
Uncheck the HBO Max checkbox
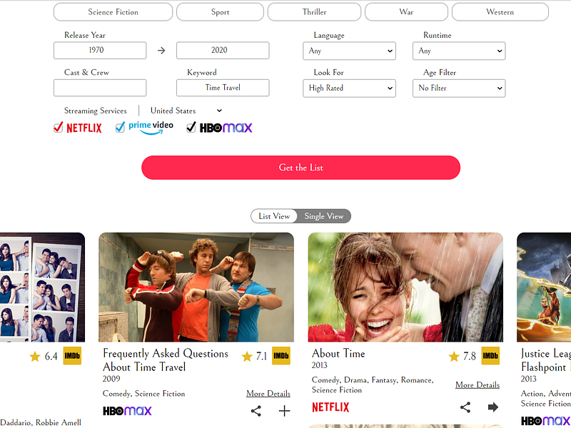tap(191, 128)
